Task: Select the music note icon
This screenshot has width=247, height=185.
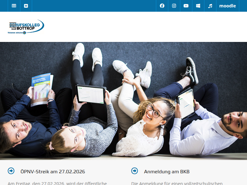Action: pyautogui.click(x=210, y=6)
